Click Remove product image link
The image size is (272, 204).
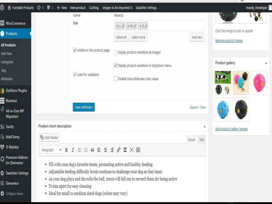229,41
